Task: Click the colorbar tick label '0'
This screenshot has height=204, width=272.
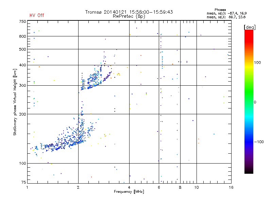Action: click(x=255, y=102)
